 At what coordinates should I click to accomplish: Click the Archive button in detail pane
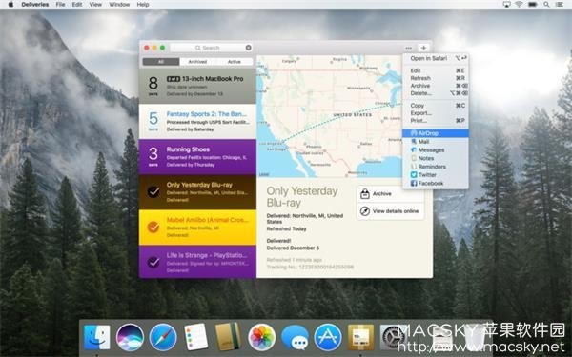click(x=390, y=194)
